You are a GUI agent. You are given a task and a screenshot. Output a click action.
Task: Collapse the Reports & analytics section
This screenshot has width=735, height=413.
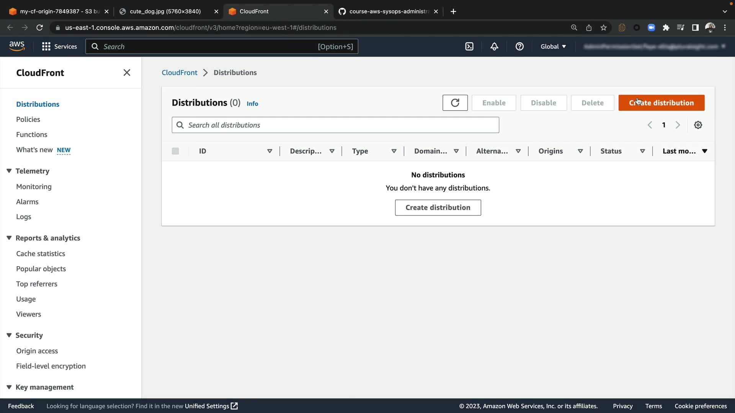click(9, 238)
